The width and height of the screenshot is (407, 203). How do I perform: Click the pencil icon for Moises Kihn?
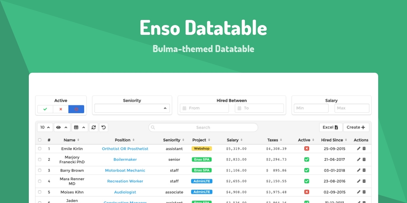pos(358,192)
